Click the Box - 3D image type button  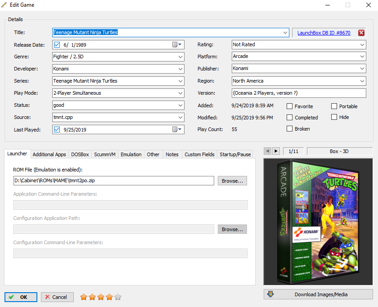click(339, 151)
